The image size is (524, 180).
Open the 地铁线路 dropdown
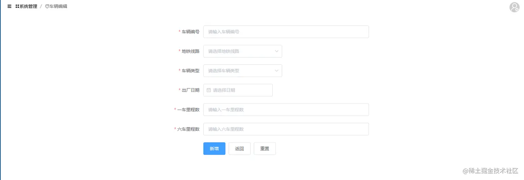(243, 51)
